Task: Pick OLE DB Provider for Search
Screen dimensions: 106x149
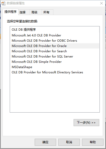Action: coord(55,51)
